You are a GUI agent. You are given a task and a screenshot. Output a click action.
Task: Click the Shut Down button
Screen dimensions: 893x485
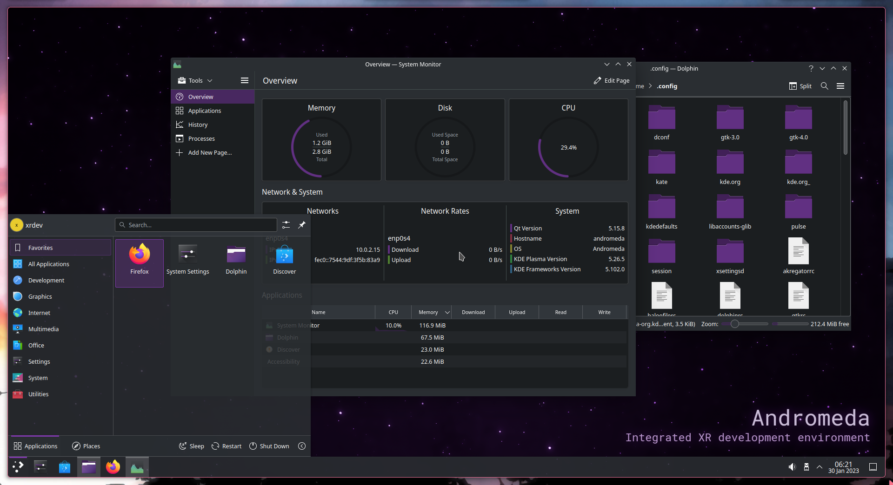tap(269, 446)
